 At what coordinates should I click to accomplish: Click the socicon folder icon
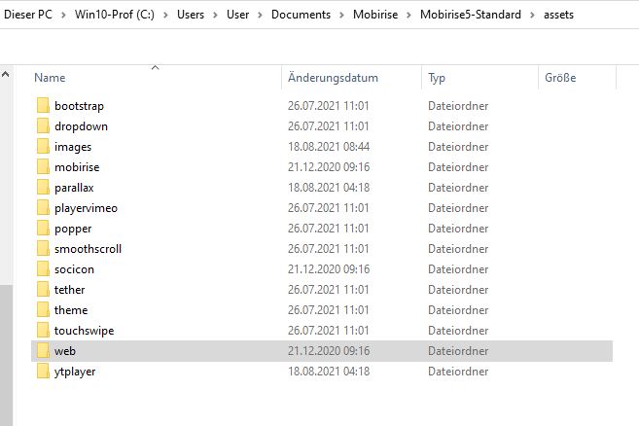tap(43, 268)
